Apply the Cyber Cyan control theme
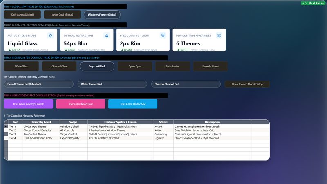The image size is (327, 184). (135, 66)
